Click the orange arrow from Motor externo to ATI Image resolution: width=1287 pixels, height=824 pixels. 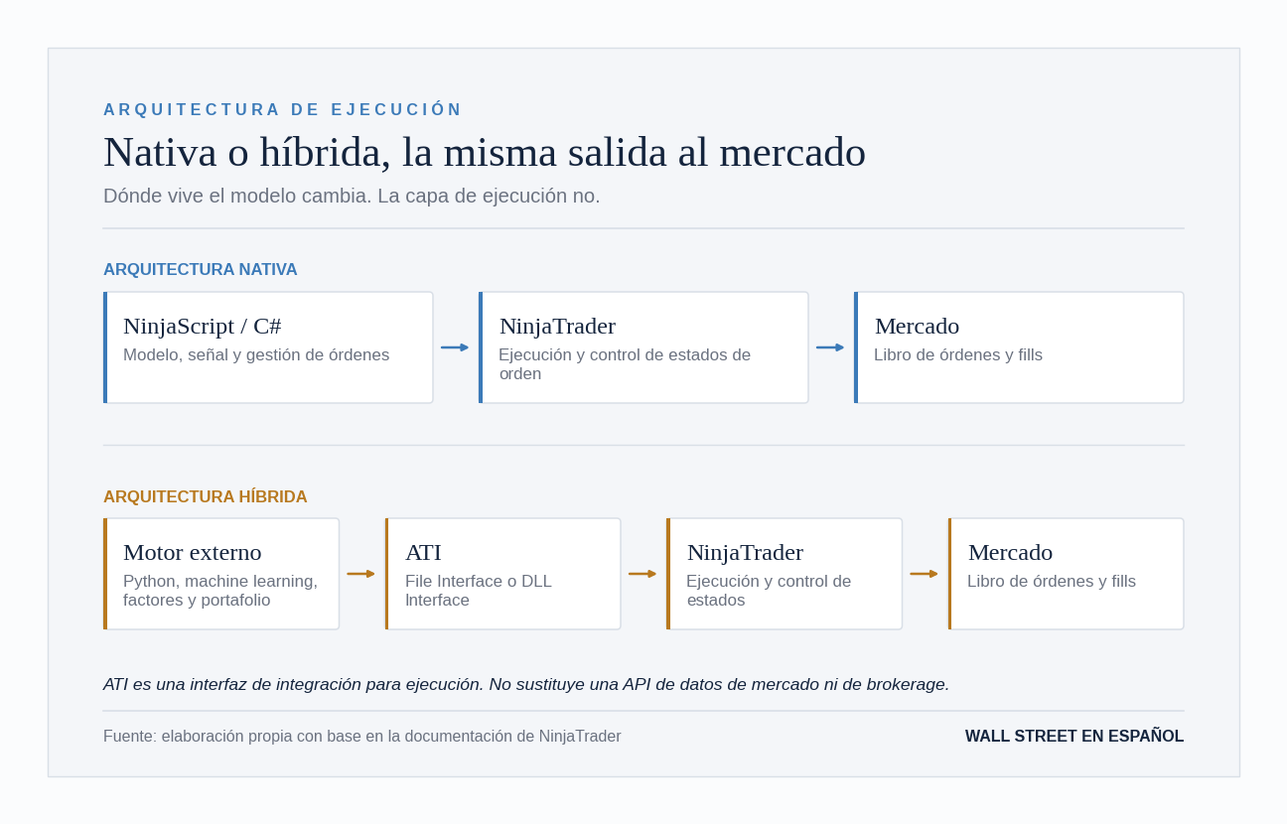(361, 574)
